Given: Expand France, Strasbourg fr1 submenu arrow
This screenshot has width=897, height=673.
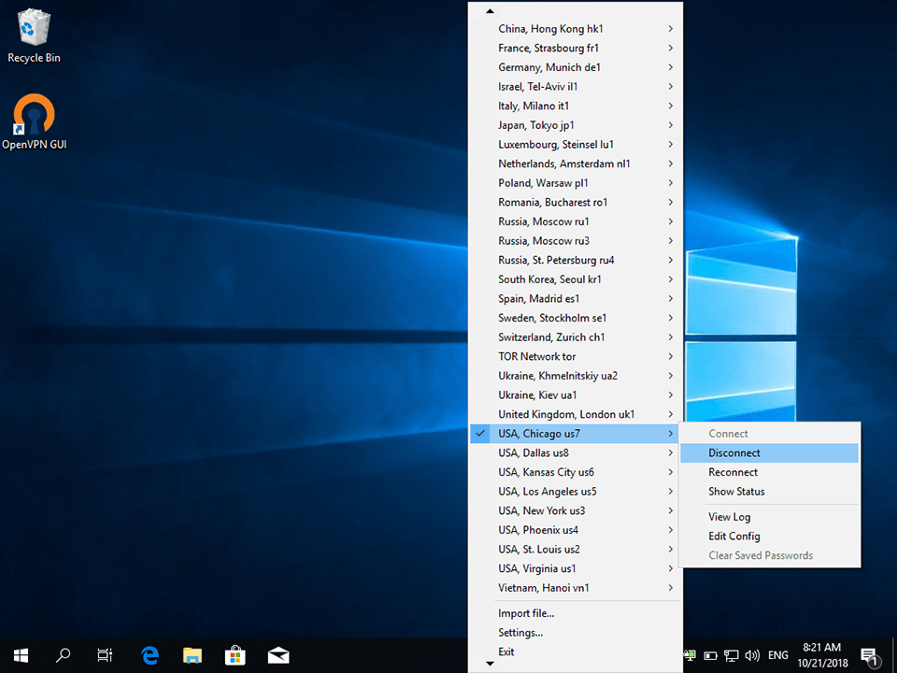Looking at the screenshot, I should pos(671,48).
